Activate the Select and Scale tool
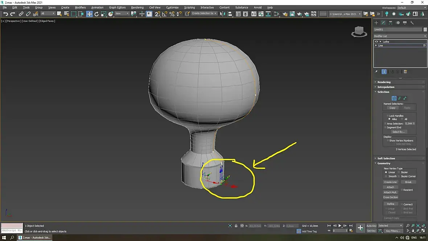Image resolution: width=428 pixels, height=241 pixels. tap(103, 14)
